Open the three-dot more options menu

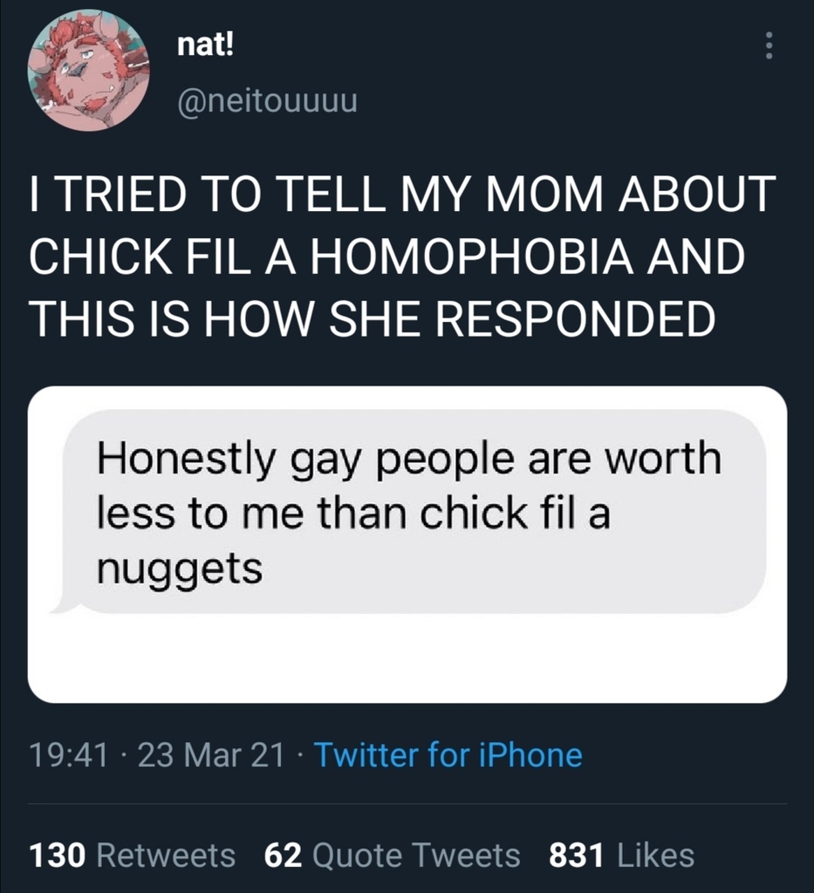769,45
